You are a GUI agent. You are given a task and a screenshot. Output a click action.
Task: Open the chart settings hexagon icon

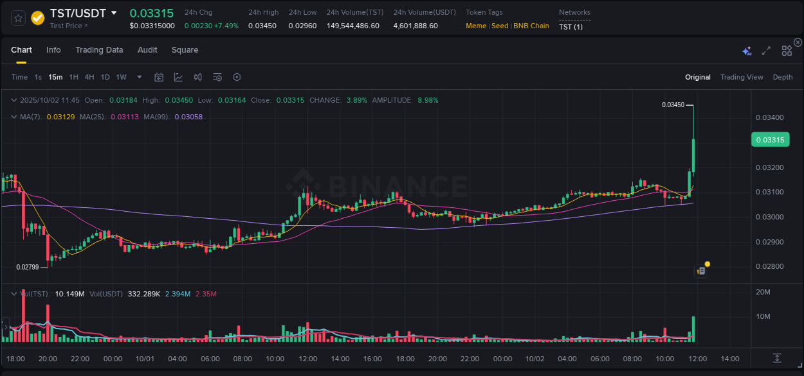237,77
